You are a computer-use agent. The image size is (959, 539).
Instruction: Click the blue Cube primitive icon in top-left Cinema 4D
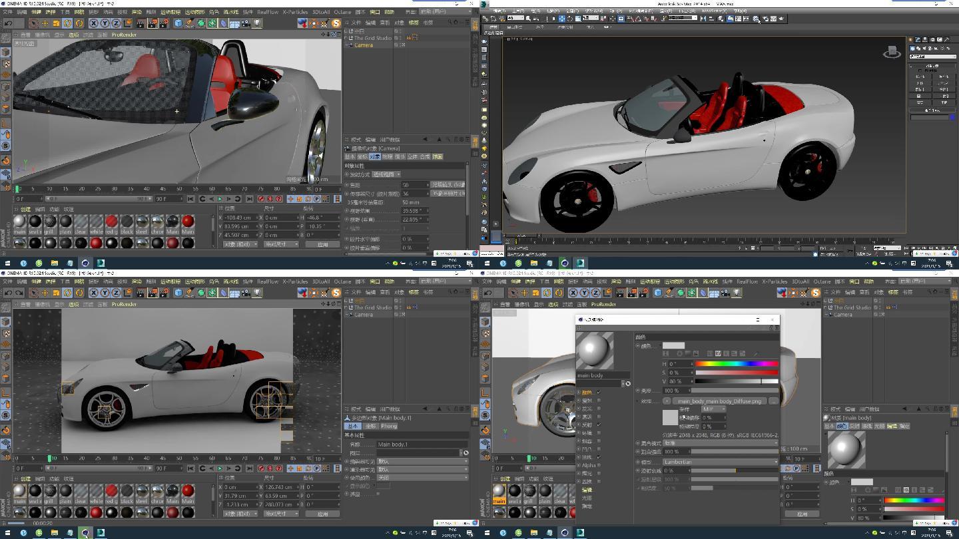point(178,23)
